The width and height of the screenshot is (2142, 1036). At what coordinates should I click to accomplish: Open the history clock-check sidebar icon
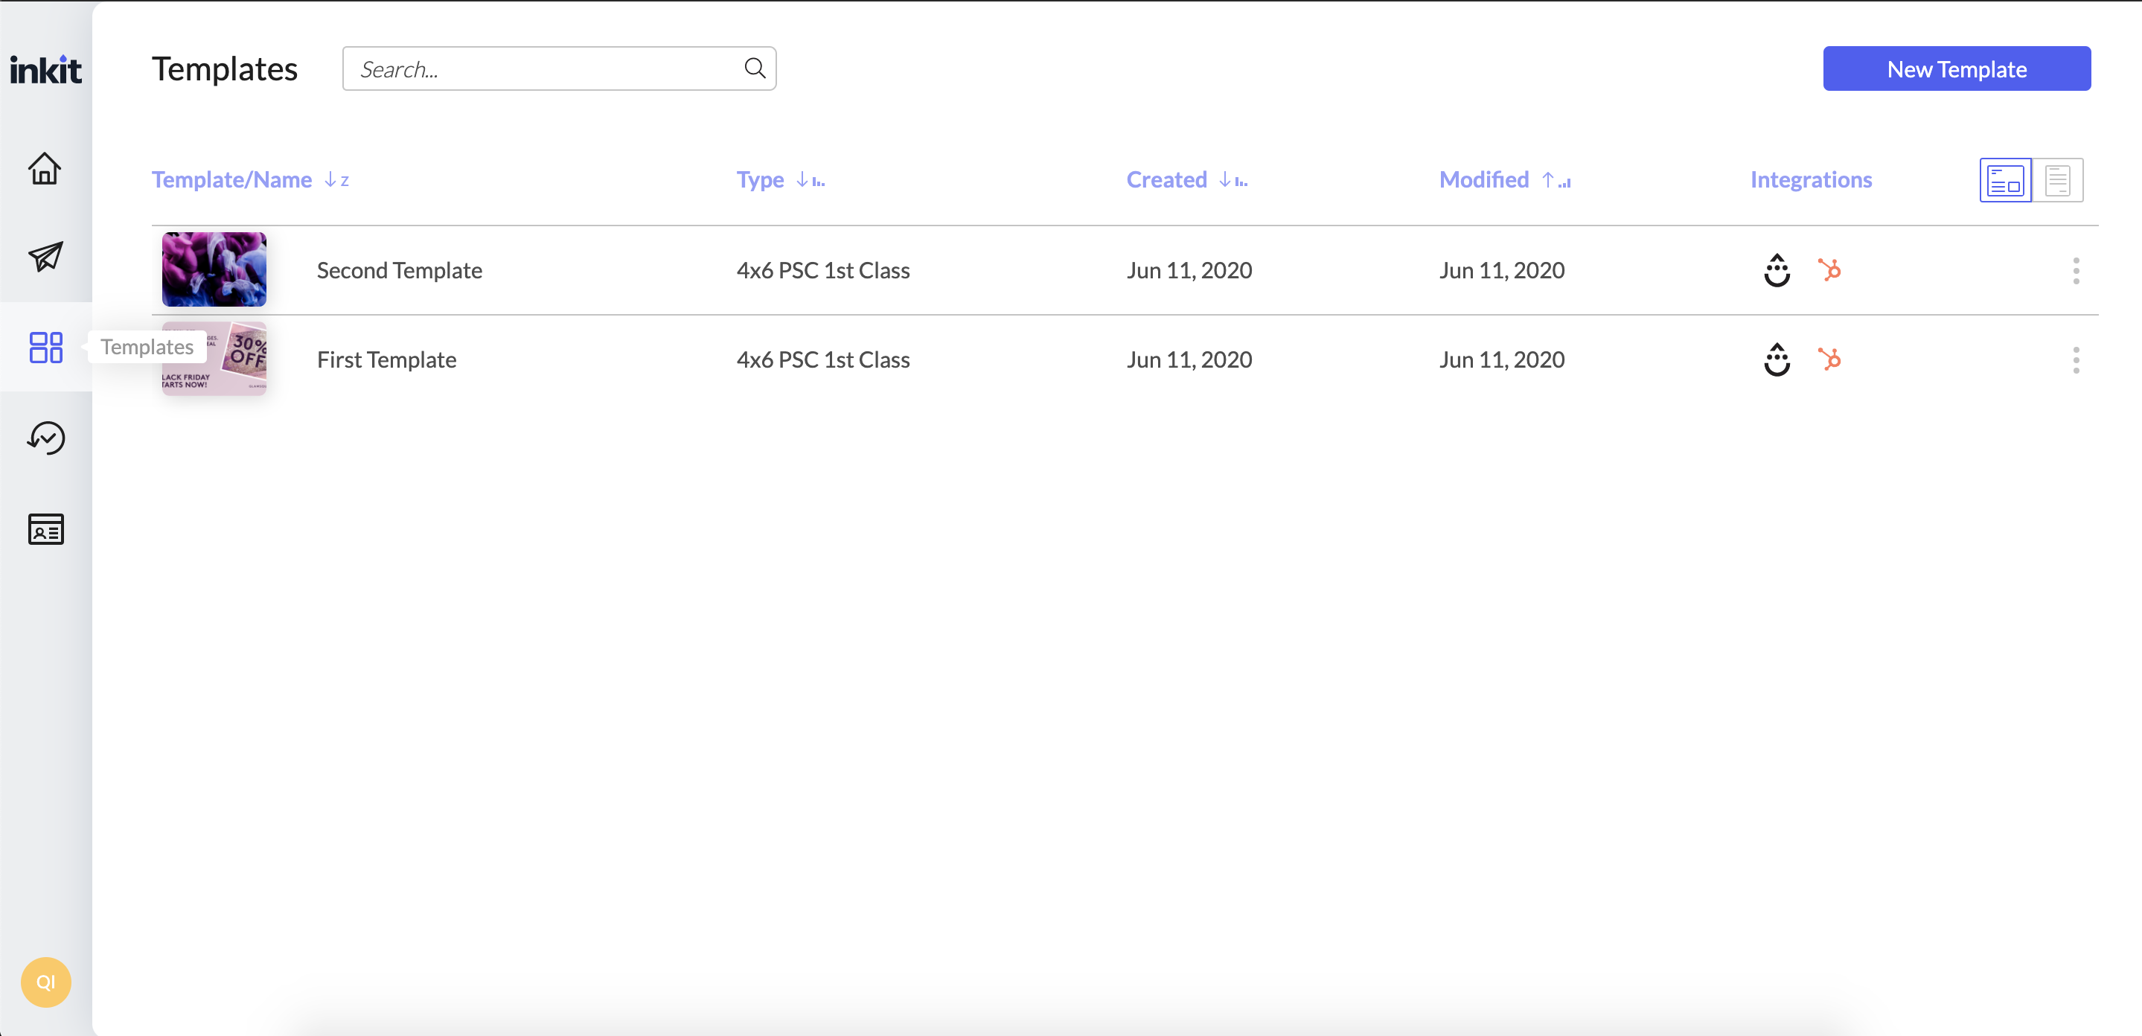point(45,438)
